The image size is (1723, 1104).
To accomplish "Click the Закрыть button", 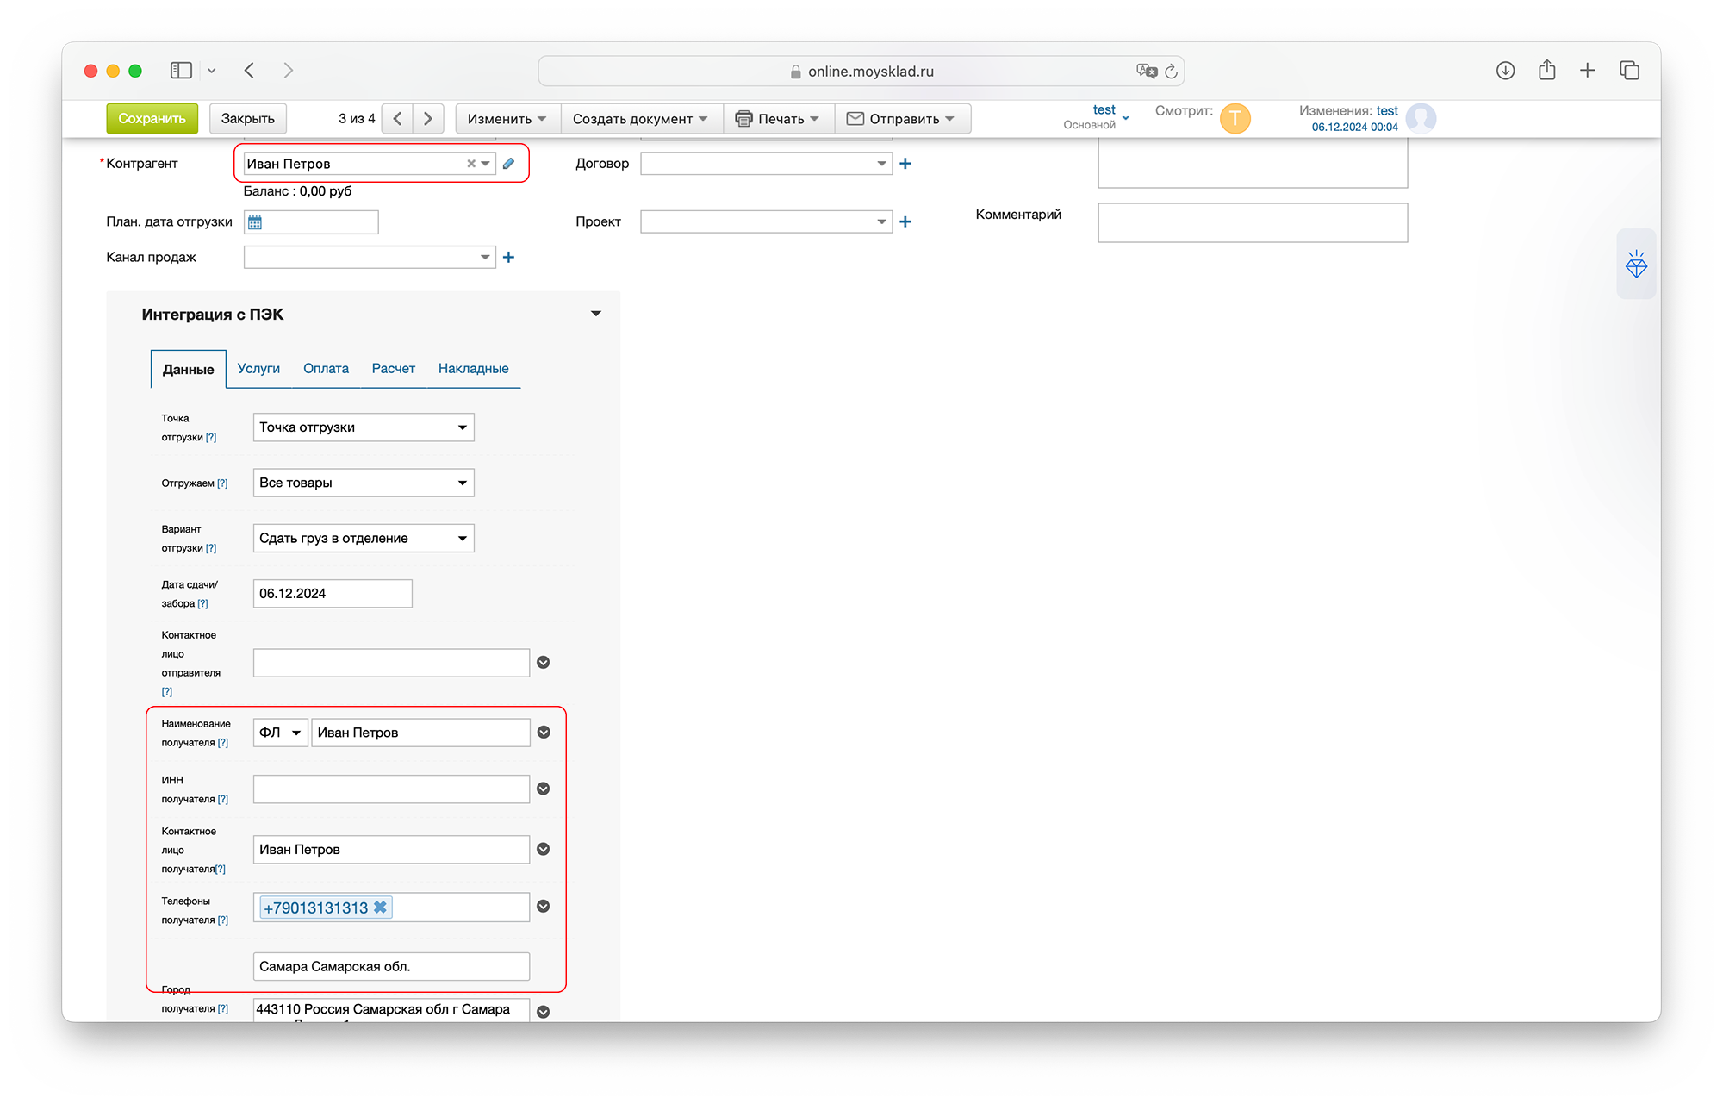I will click(x=247, y=119).
